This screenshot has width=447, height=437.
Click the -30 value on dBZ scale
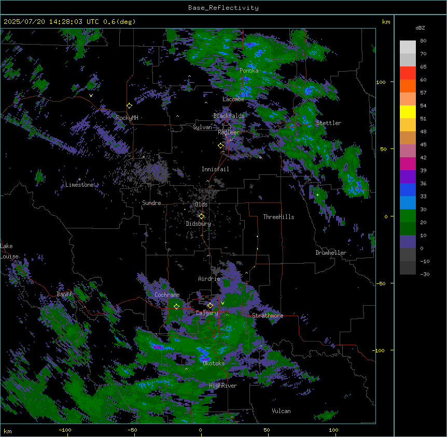pos(425,274)
